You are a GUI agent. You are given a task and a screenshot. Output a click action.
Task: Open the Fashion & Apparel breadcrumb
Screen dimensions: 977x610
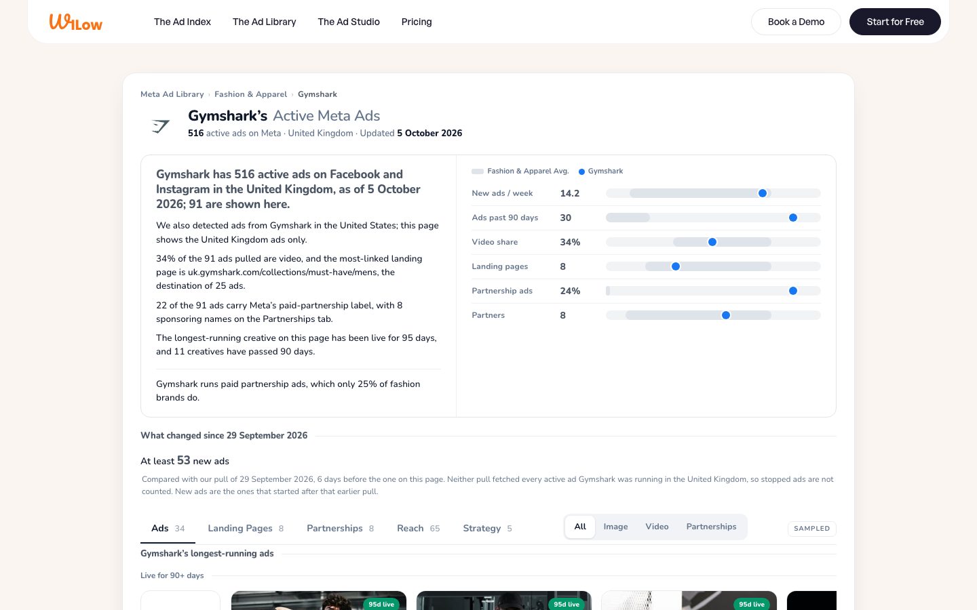251,94
